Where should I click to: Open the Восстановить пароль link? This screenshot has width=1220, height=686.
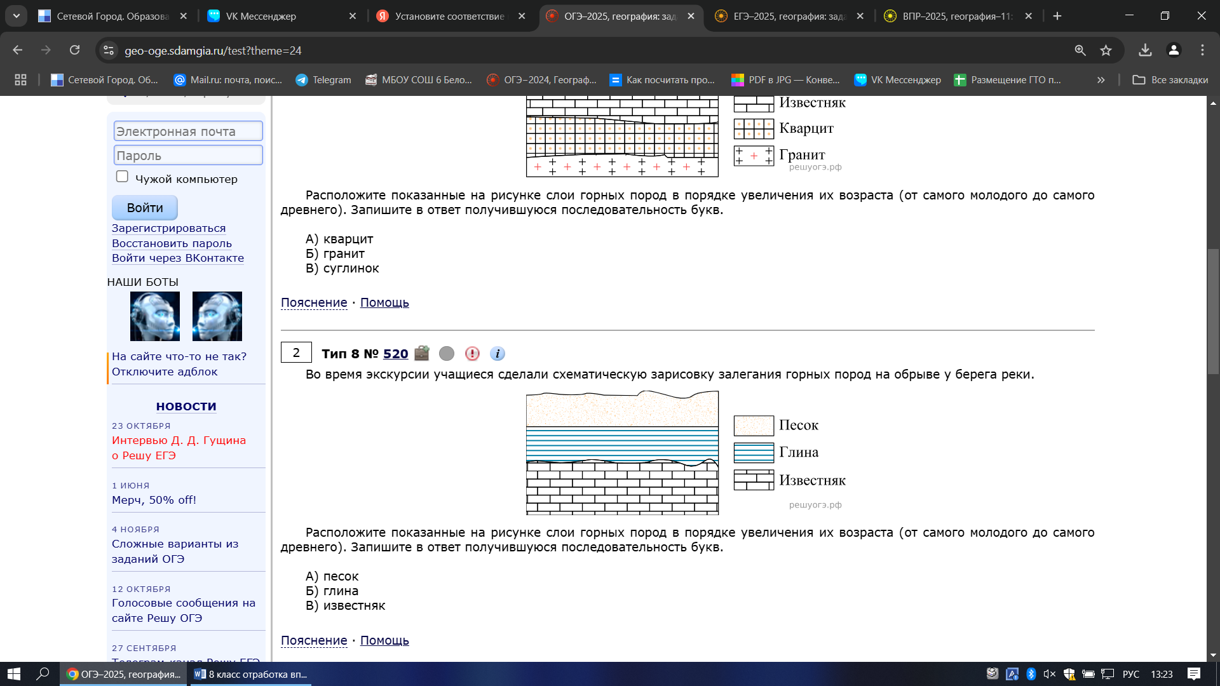[x=172, y=243]
